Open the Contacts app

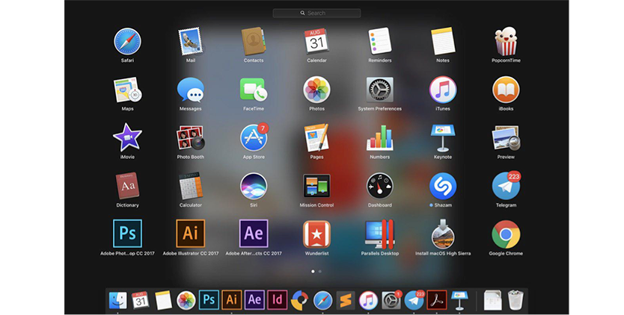click(254, 41)
